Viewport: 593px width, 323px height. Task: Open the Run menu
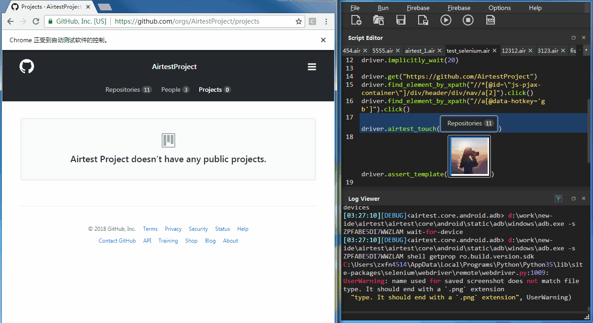pos(383,8)
